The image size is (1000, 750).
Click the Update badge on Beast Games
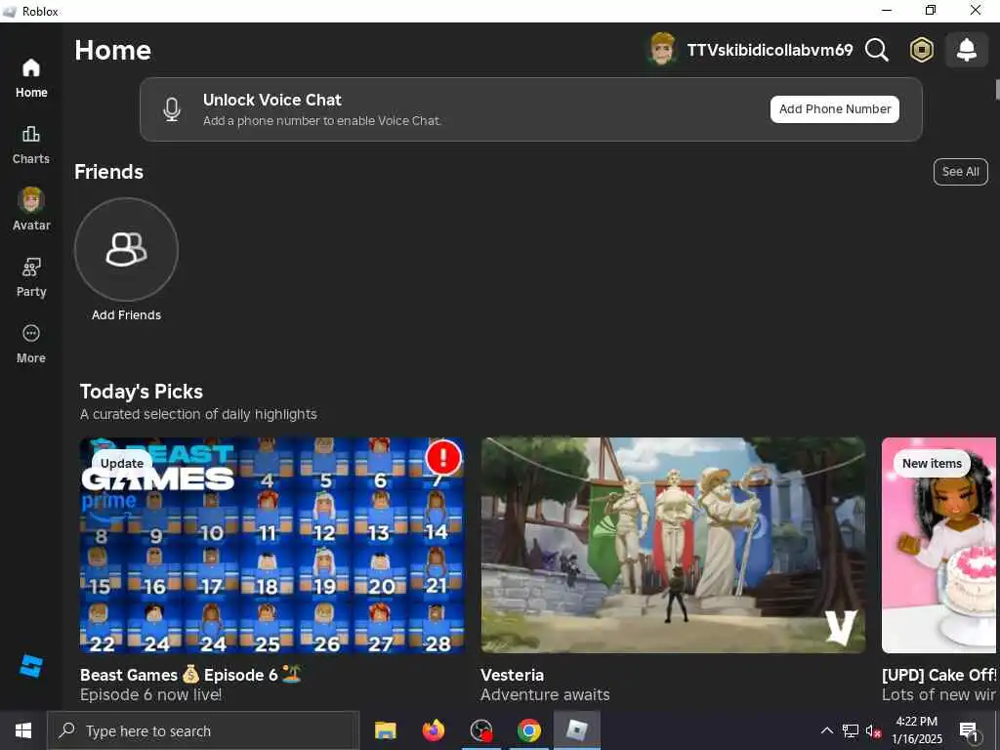pos(122,463)
